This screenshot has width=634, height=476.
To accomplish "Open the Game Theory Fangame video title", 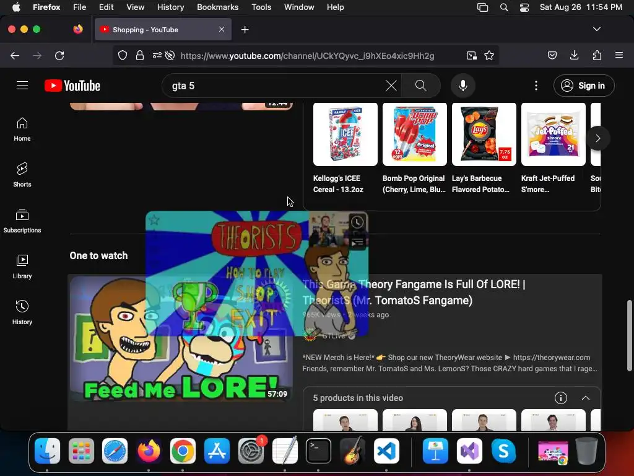I will (x=414, y=293).
